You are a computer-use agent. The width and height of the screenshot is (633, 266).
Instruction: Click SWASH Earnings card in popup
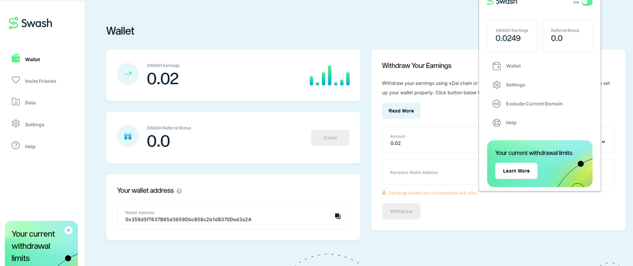pos(512,35)
